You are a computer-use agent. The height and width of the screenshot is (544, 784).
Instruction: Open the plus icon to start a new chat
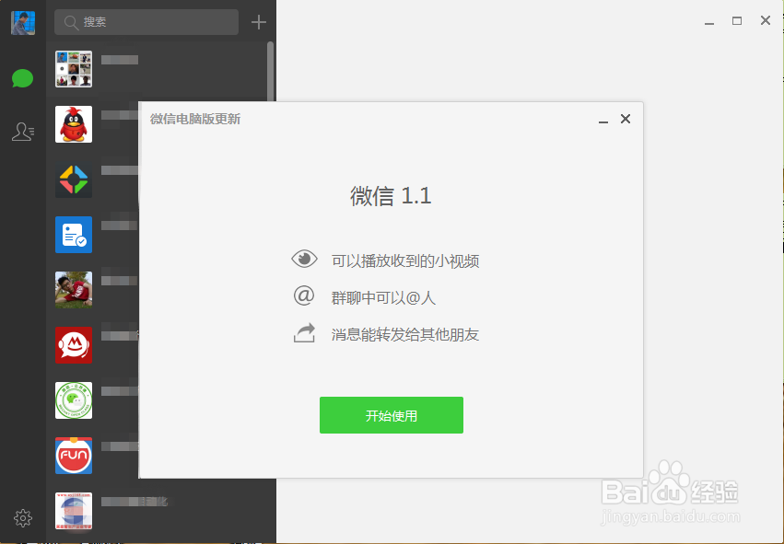[258, 21]
